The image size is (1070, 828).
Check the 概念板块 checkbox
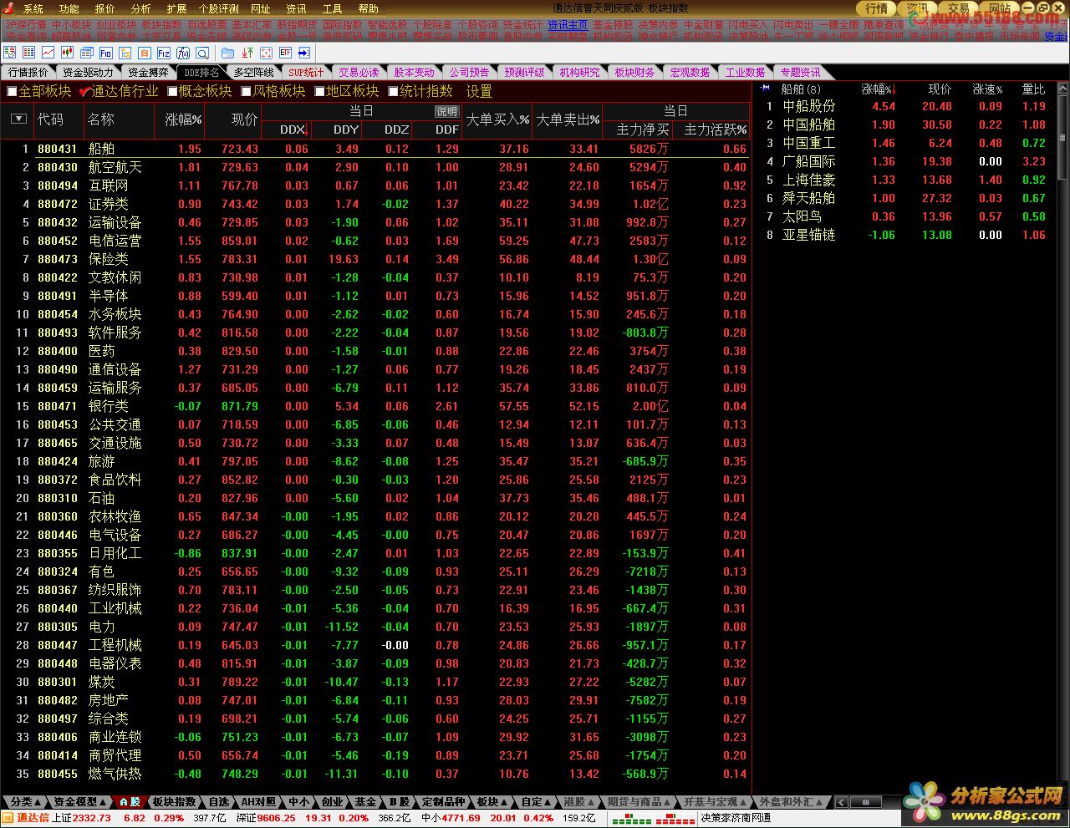point(172,91)
